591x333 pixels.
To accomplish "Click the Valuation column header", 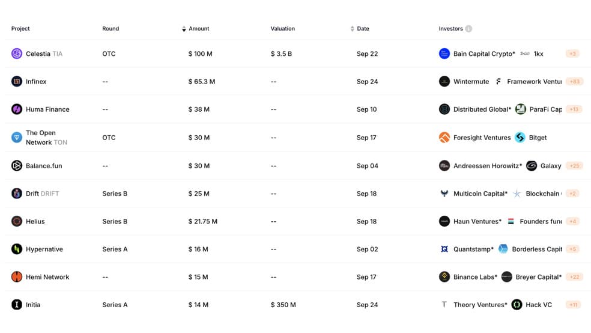I will click(283, 29).
